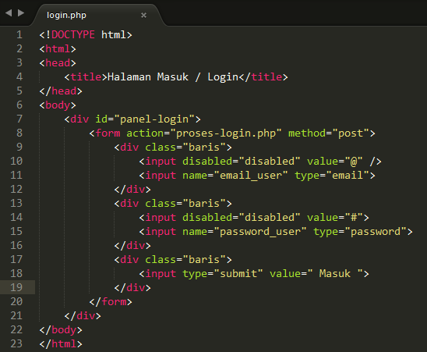Viewport: 427px width, 352px height.
Task: Click the "panel-login" id value
Action: [x=154, y=119]
